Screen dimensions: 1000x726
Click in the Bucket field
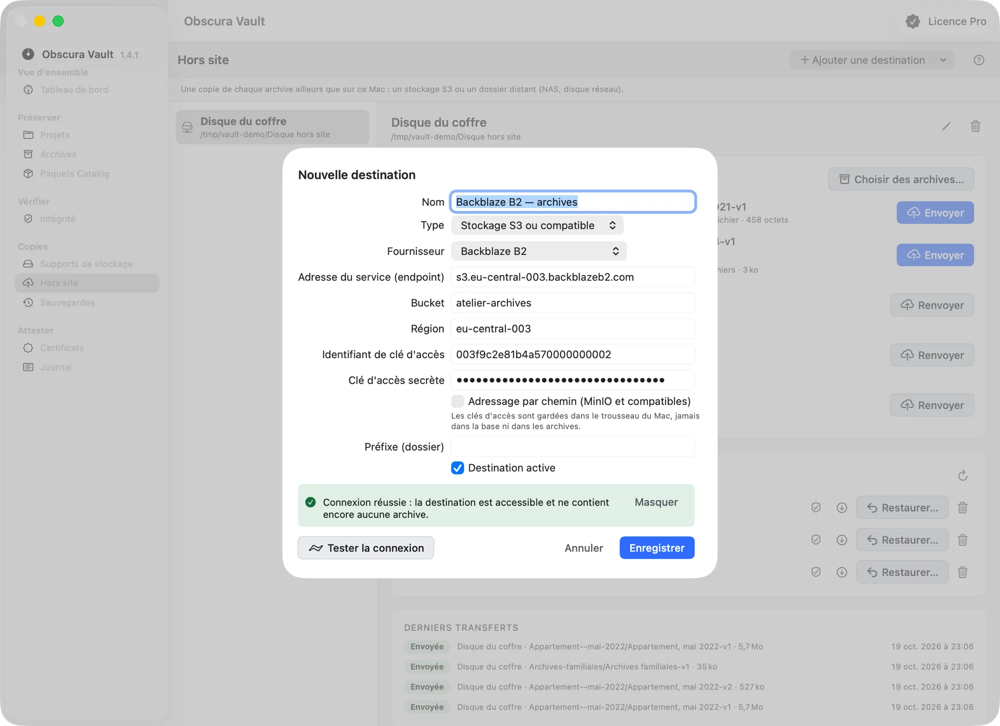click(572, 303)
